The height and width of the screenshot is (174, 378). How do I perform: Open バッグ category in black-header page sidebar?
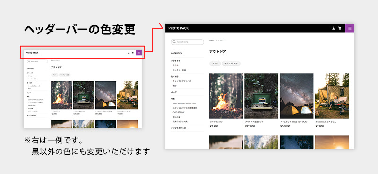click(173, 92)
